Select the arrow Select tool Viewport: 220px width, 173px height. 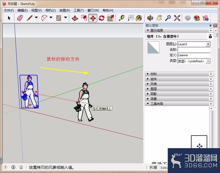click(9, 18)
